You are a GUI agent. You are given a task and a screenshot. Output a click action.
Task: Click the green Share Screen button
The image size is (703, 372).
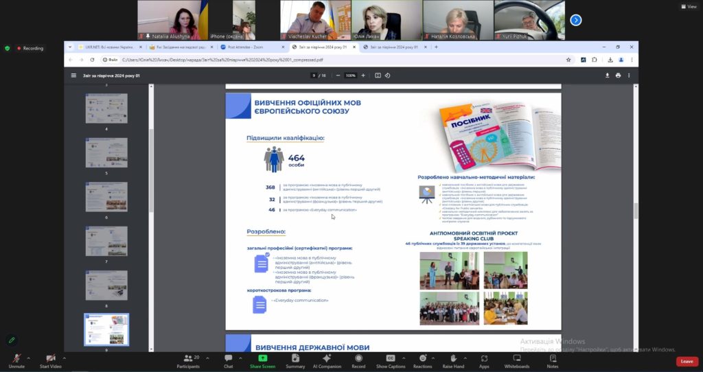(x=263, y=361)
